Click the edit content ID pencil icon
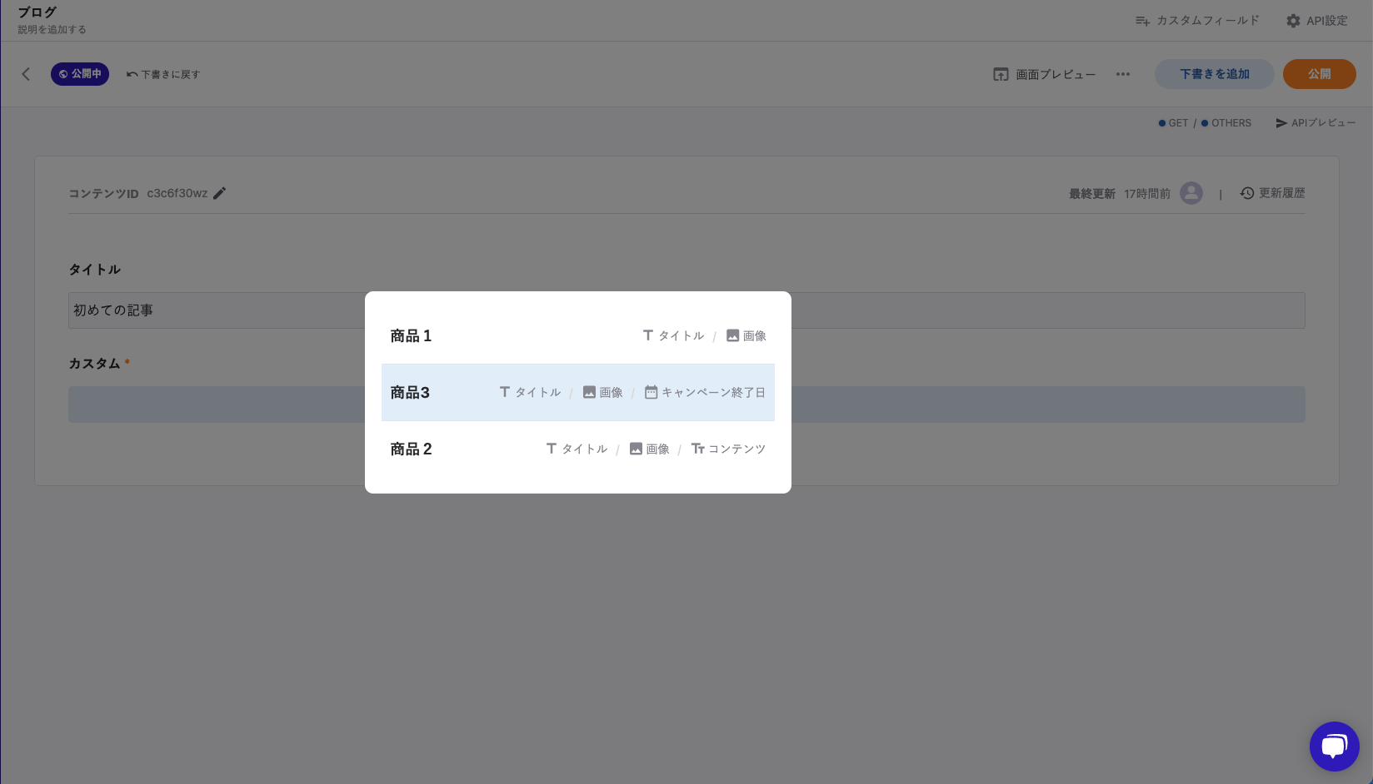 [x=220, y=193]
